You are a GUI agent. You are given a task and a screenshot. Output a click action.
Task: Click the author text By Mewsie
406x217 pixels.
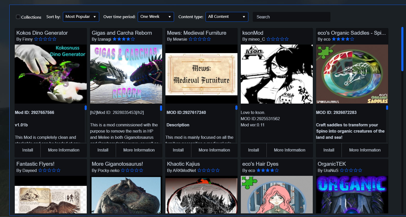coord(177,39)
